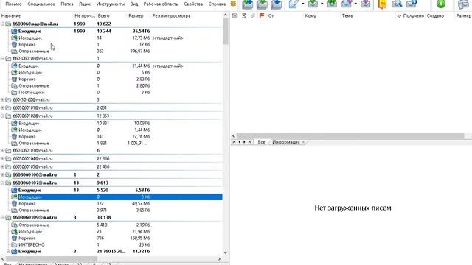
Task: Collapse the 6603060102@mail.ru account tree
Action: (x=2, y=116)
